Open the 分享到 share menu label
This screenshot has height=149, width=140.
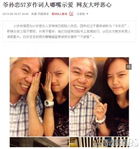click(81, 14)
